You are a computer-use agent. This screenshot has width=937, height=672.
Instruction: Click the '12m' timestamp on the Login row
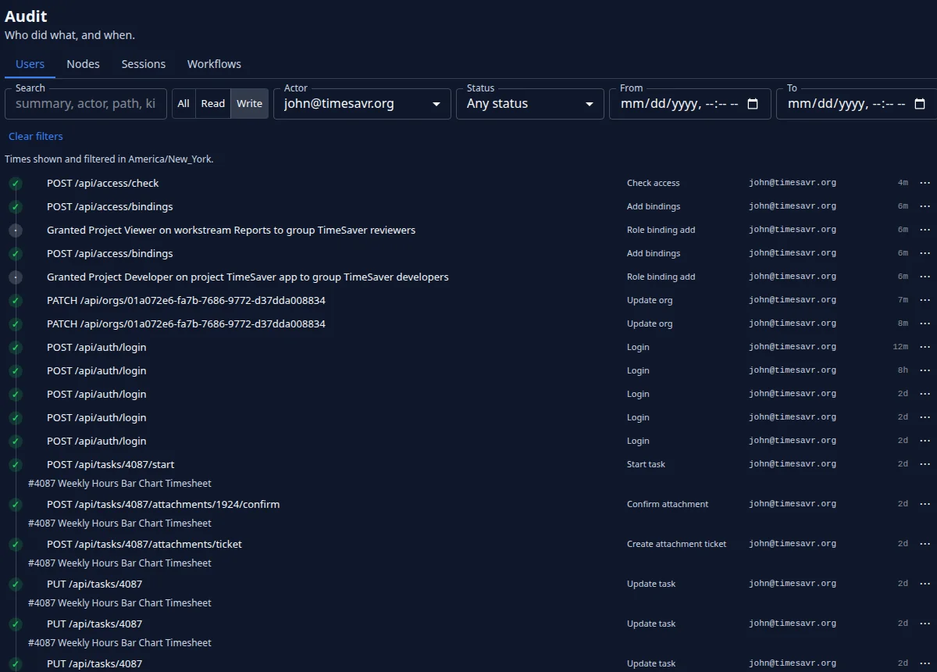pos(900,347)
